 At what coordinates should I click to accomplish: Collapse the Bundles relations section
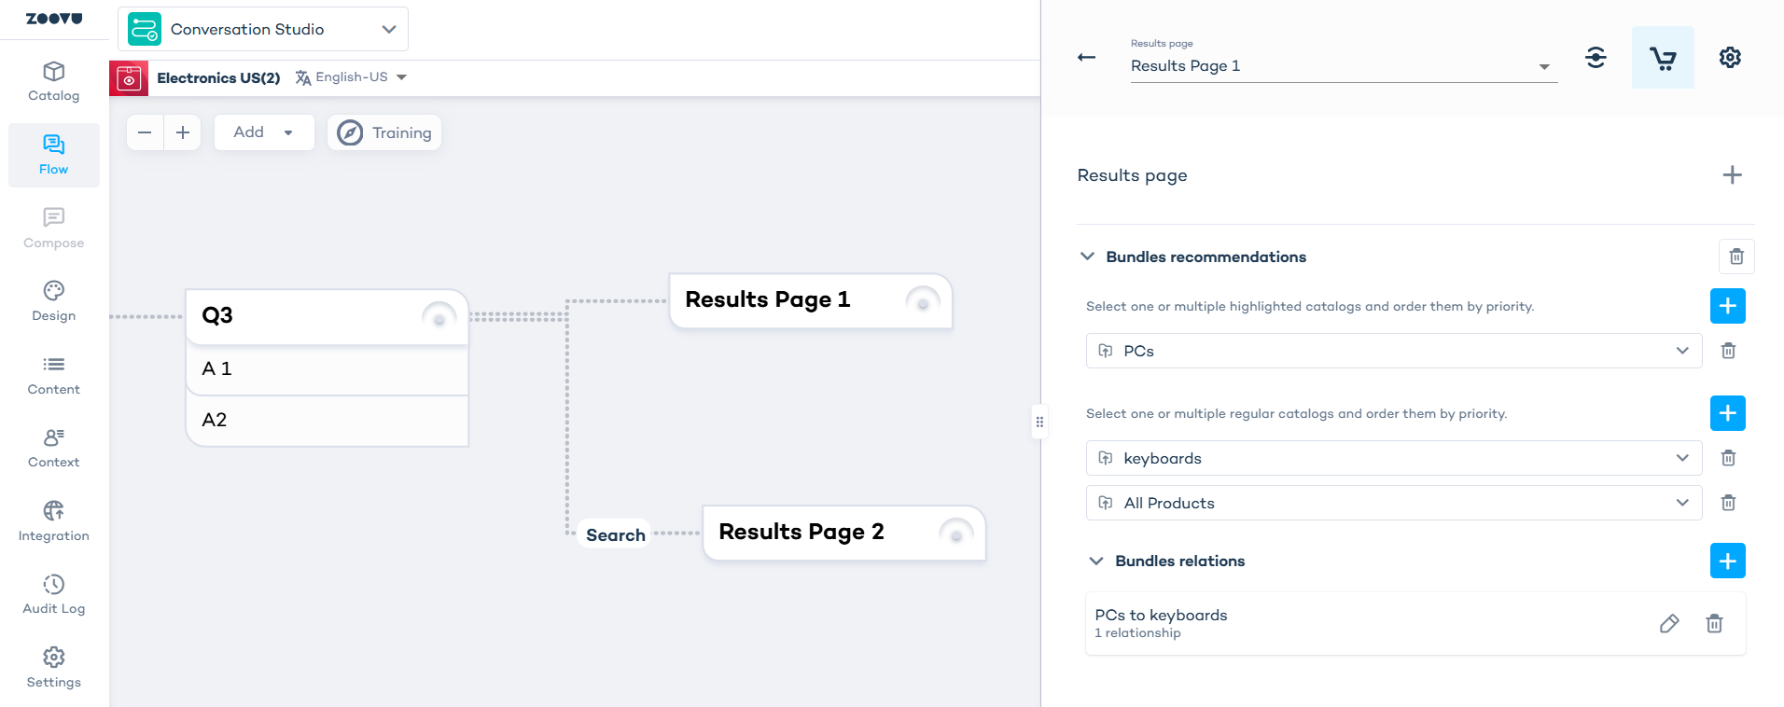coord(1096,561)
